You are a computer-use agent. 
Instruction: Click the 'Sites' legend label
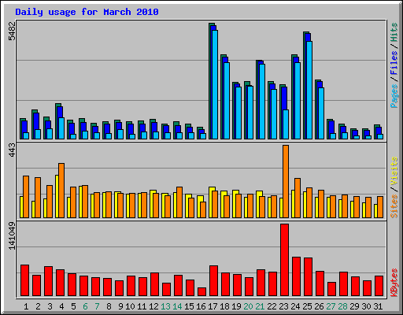(394, 206)
